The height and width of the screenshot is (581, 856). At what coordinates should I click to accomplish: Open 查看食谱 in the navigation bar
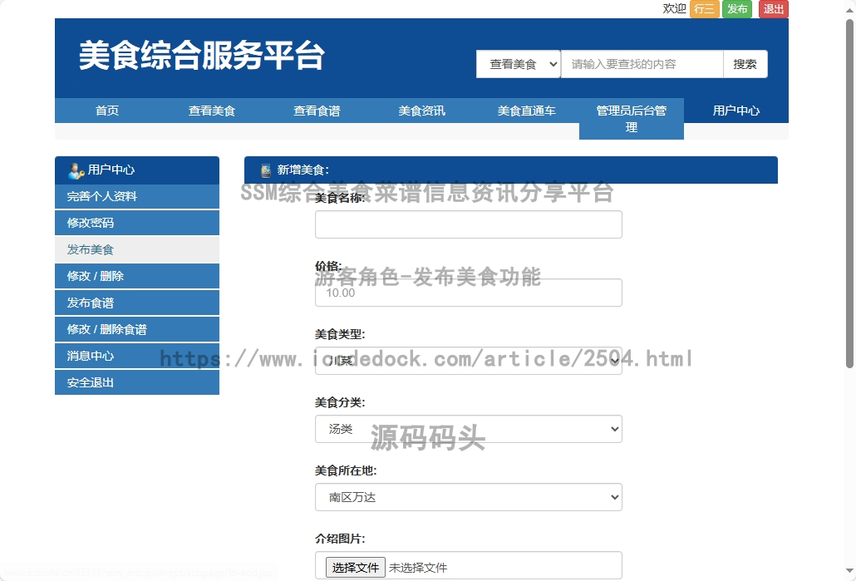click(317, 111)
